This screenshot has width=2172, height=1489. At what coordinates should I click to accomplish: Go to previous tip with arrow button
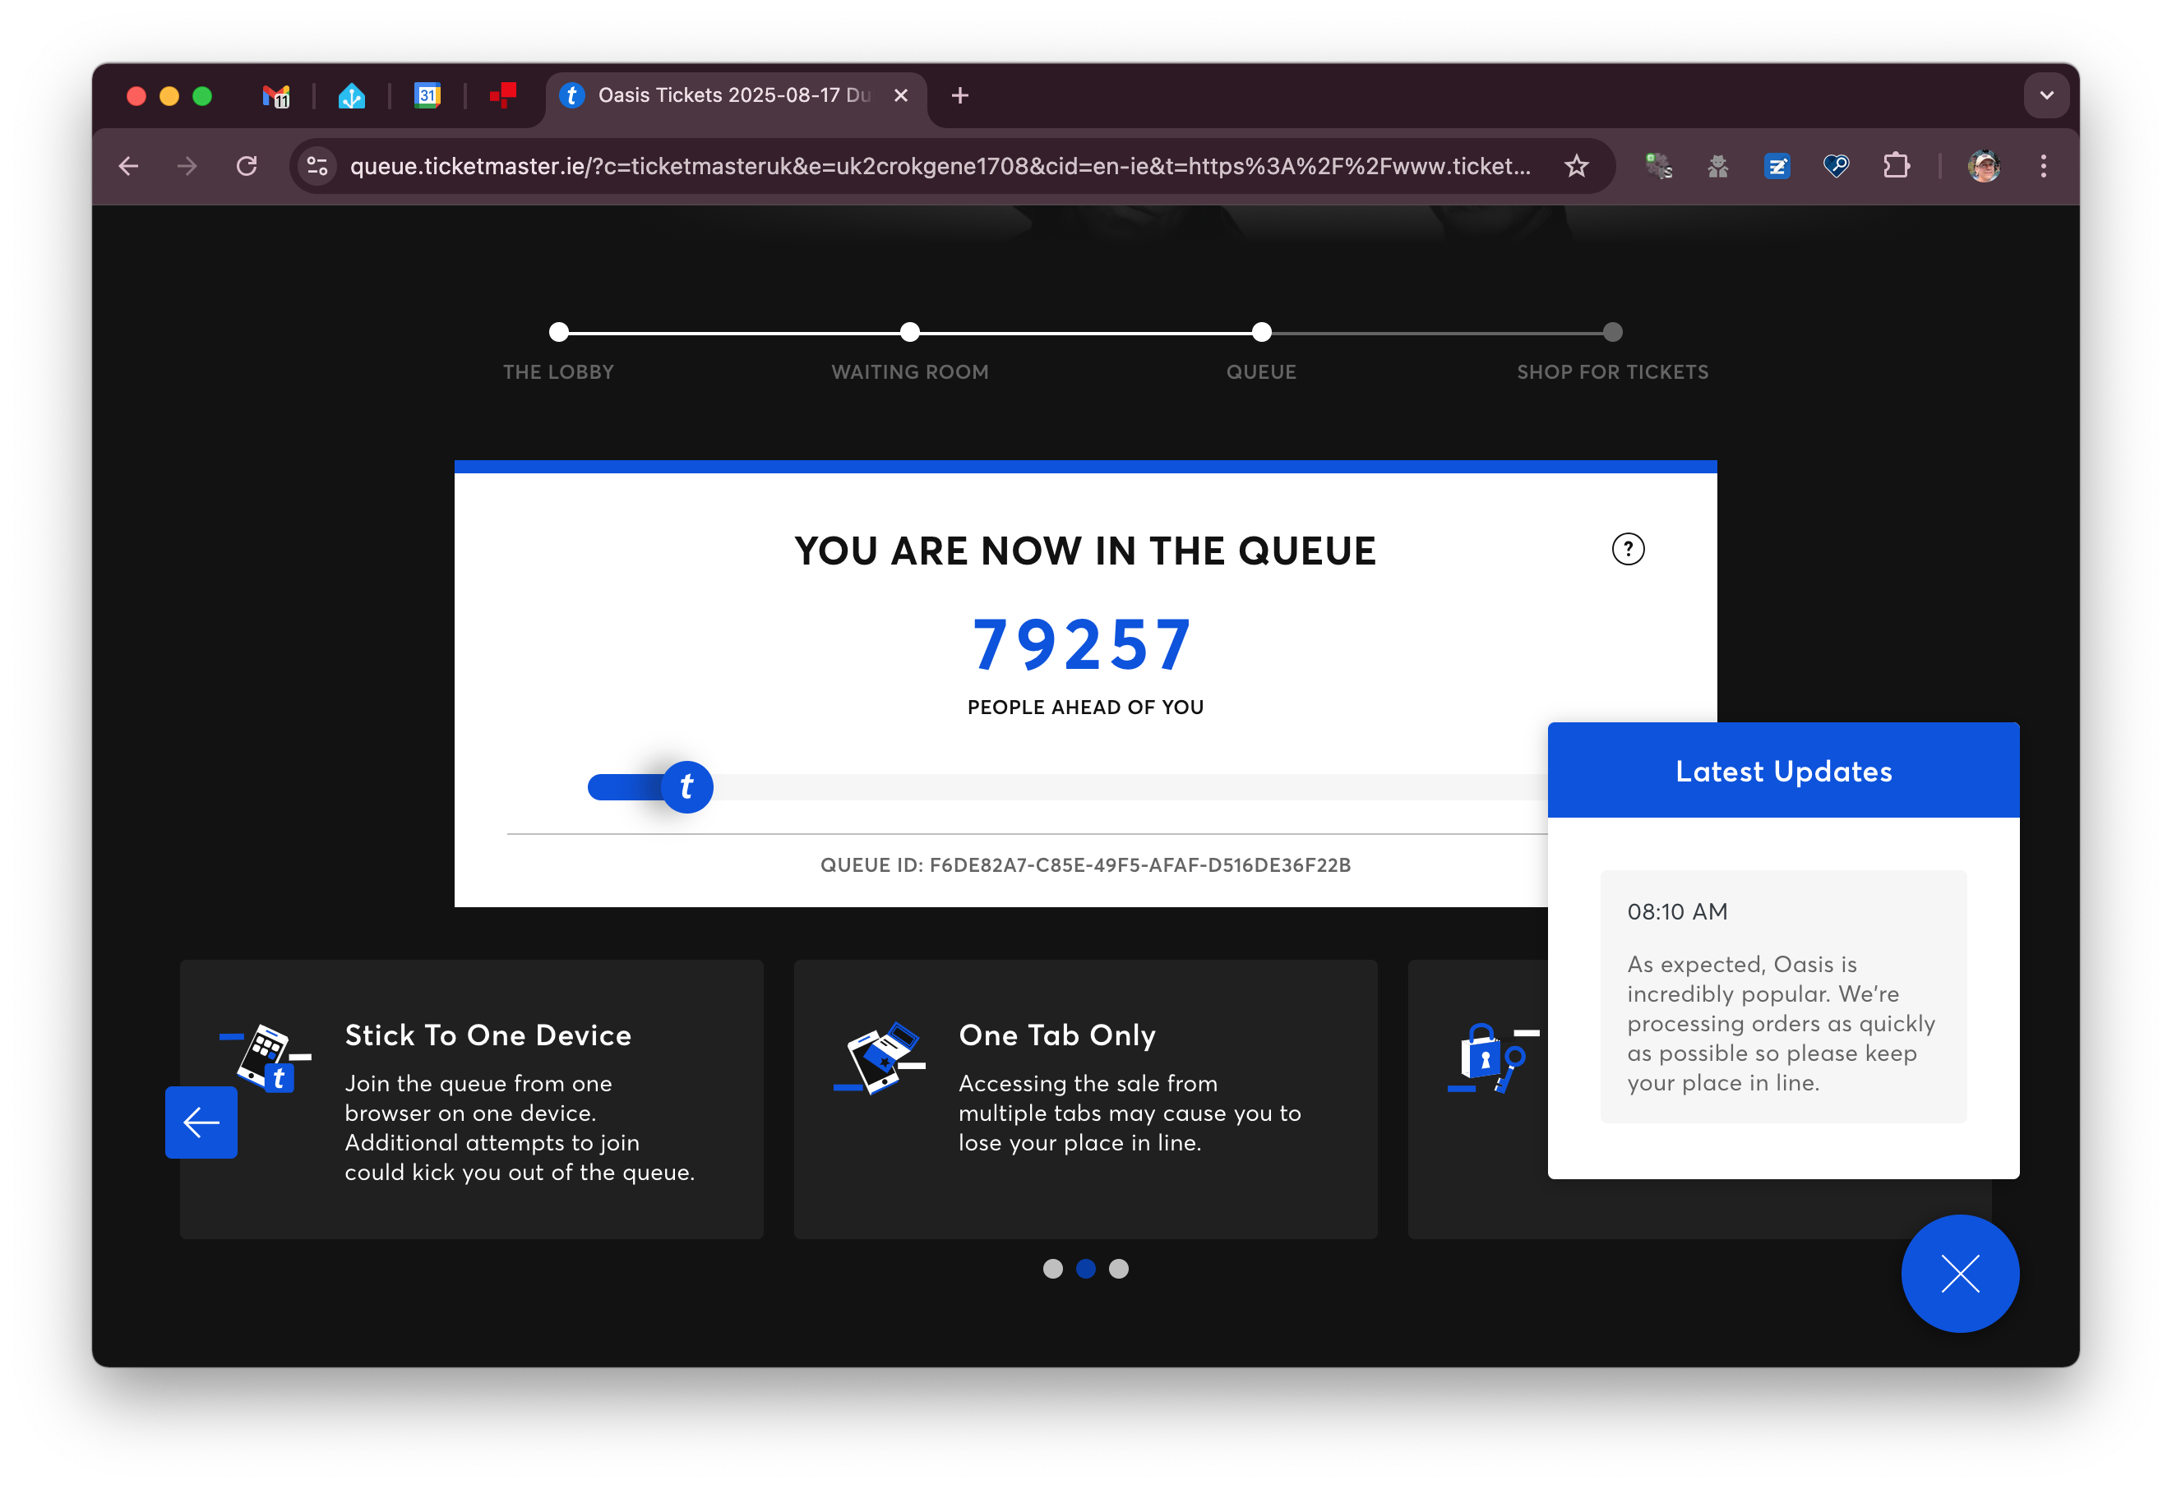(x=201, y=1123)
